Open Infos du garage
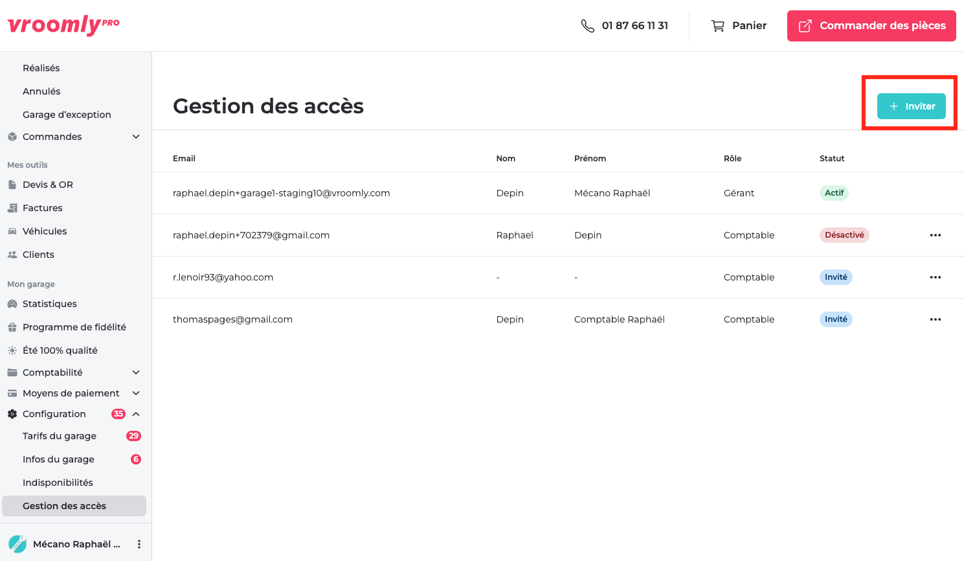Image resolution: width=964 pixels, height=561 pixels. click(x=58, y=459)
